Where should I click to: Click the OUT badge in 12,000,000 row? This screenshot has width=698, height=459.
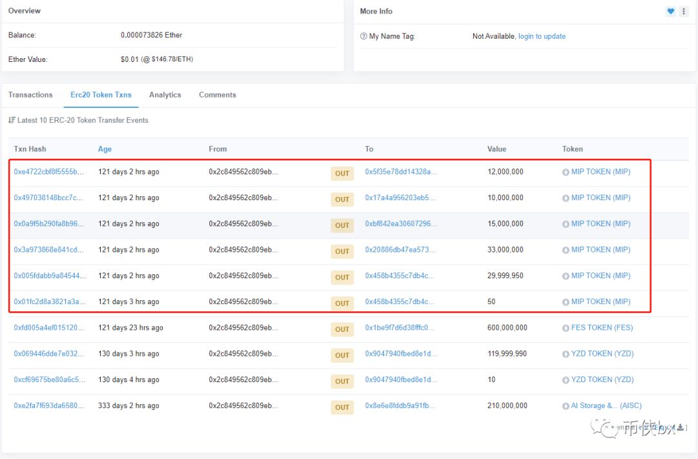pyautogui.click(x=342, y=174)
